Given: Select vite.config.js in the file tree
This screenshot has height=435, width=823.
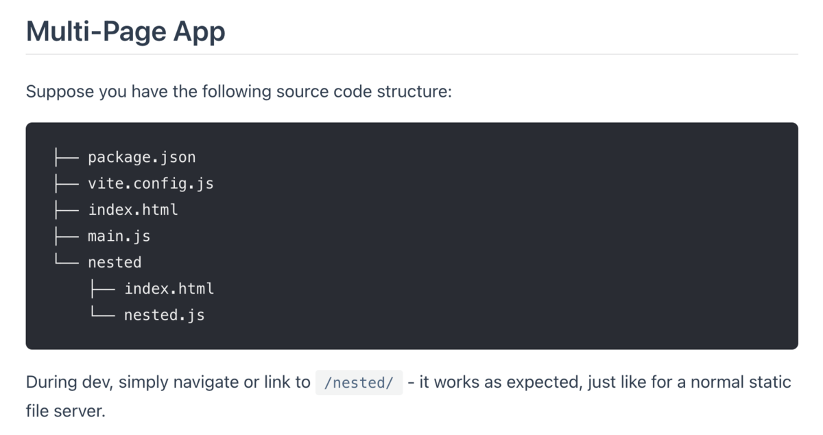Looking at the screenshot, I should point(150,183).
